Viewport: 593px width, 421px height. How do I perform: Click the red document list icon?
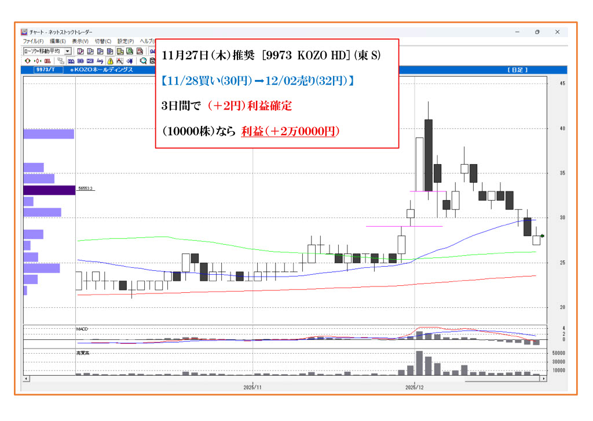[140, 52]
